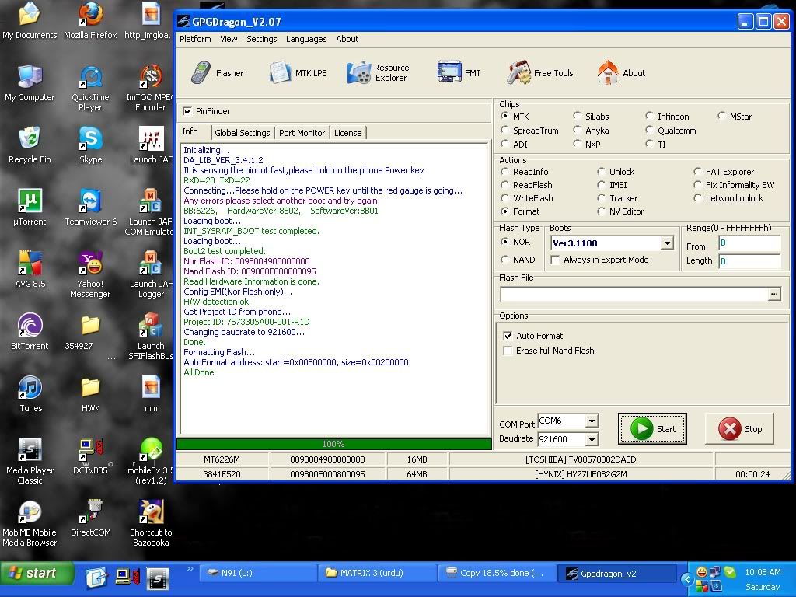This screenshot has height=597, width=796.
Task: Open BitTorrent desktop shortcut
Action: coord(30,333)
